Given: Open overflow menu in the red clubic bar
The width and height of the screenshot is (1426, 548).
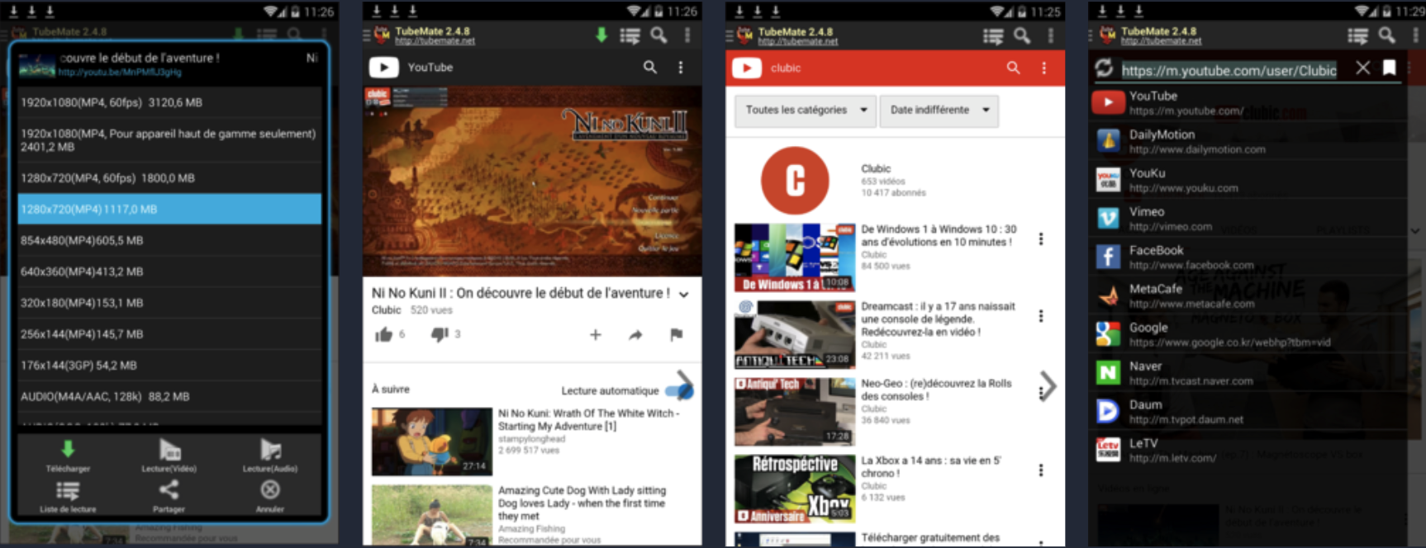Looking at the screenshot, I should 1044,68.
